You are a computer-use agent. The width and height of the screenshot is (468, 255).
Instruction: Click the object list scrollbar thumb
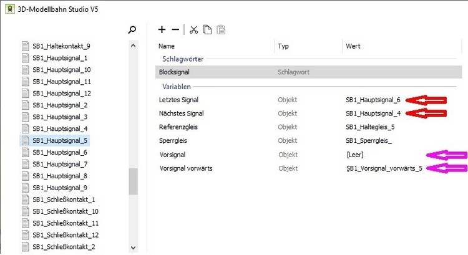pyautogui.click(x=133, y=181)
